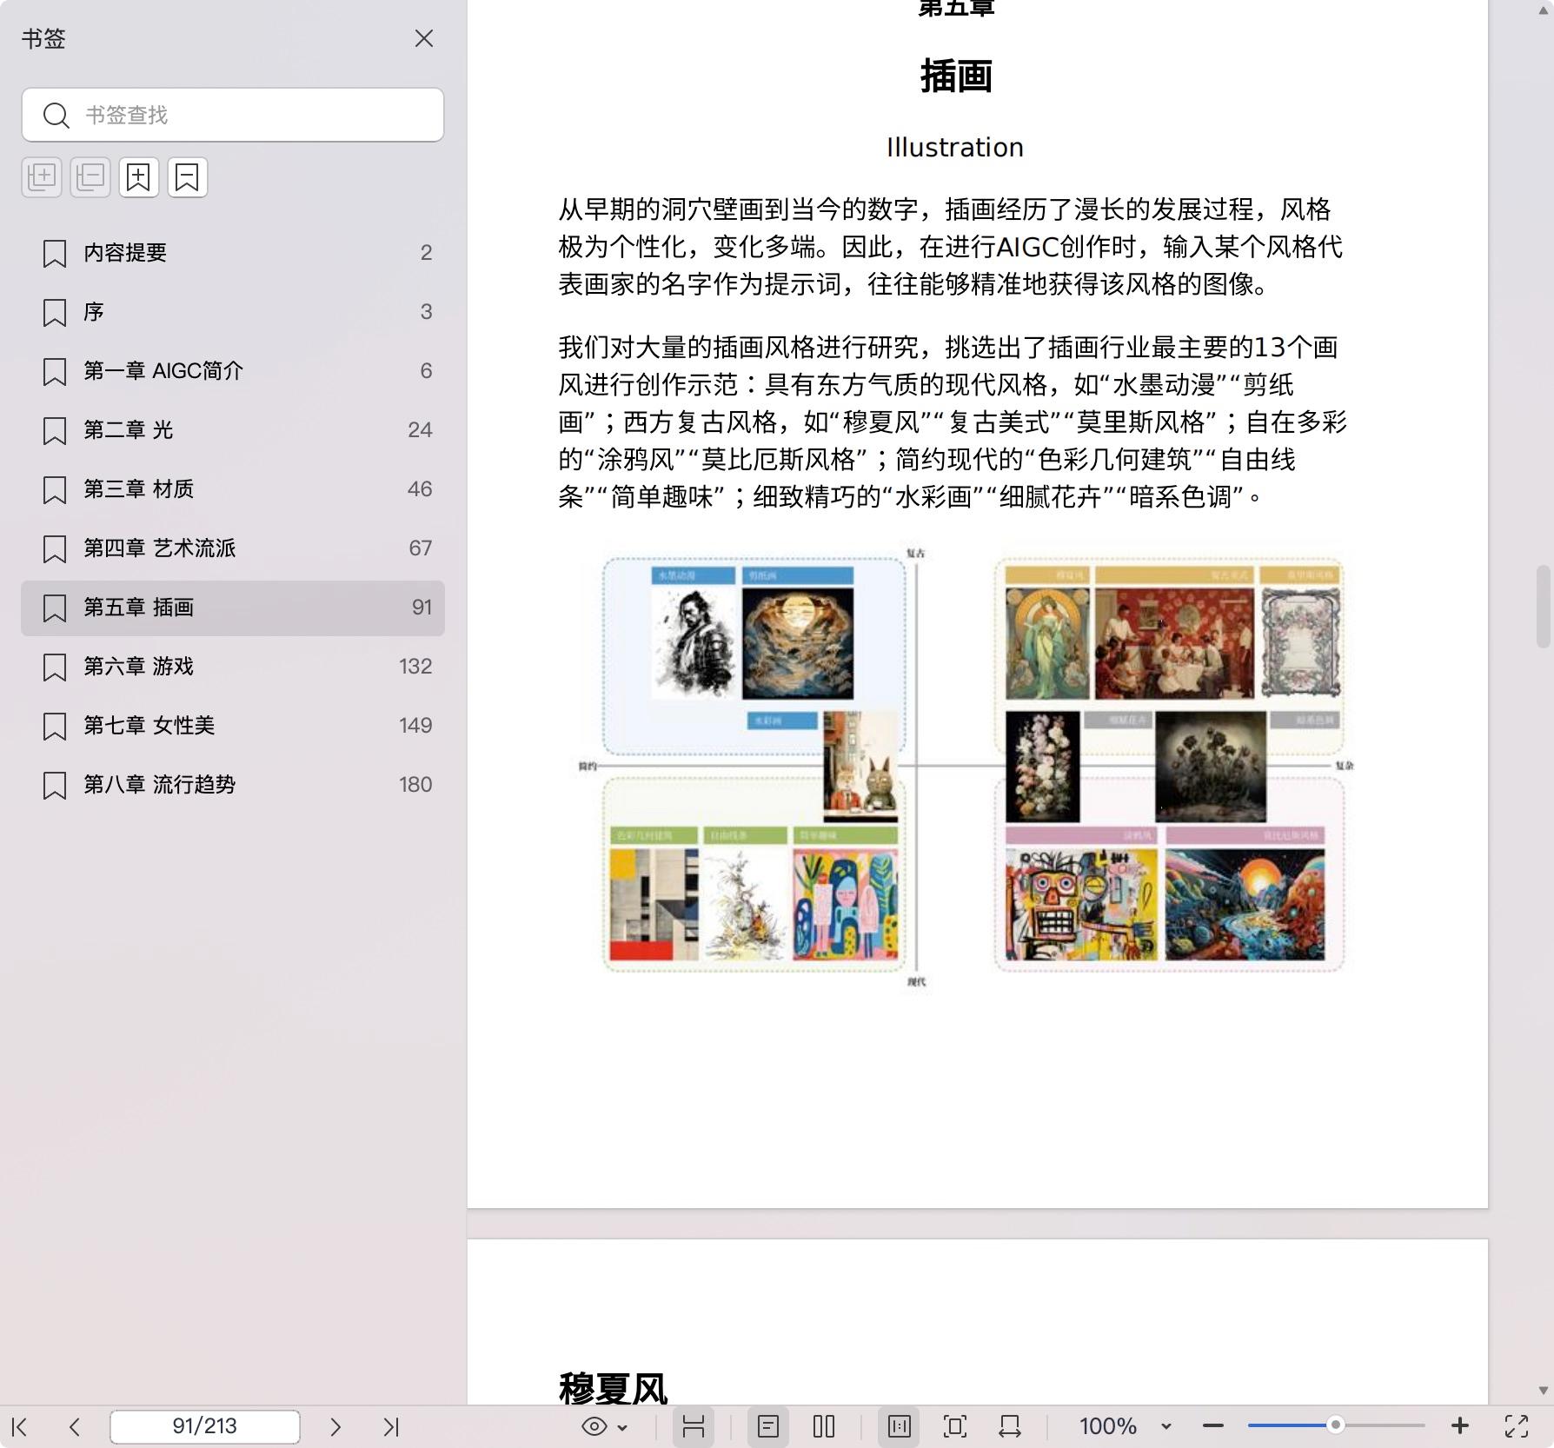This screenshot has height=1448, width=1554.
Task: Click the 穆夏风 heading
Action: coord(613,1388)
